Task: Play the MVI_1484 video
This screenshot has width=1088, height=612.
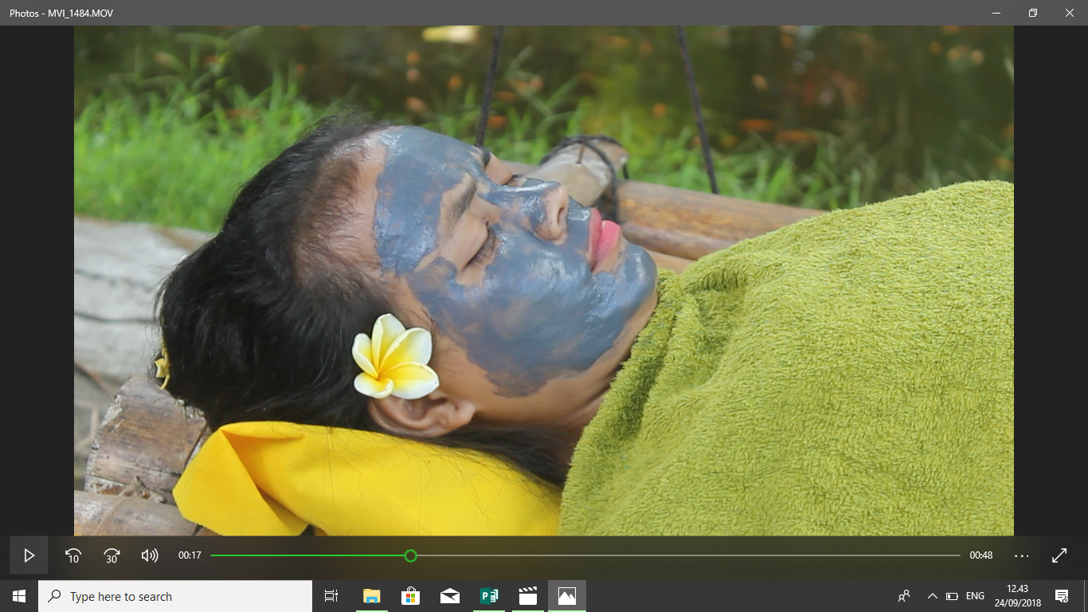Action: (x=29, y=555)
